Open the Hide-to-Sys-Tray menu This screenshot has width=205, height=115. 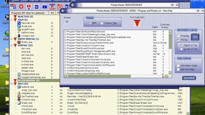61,1
